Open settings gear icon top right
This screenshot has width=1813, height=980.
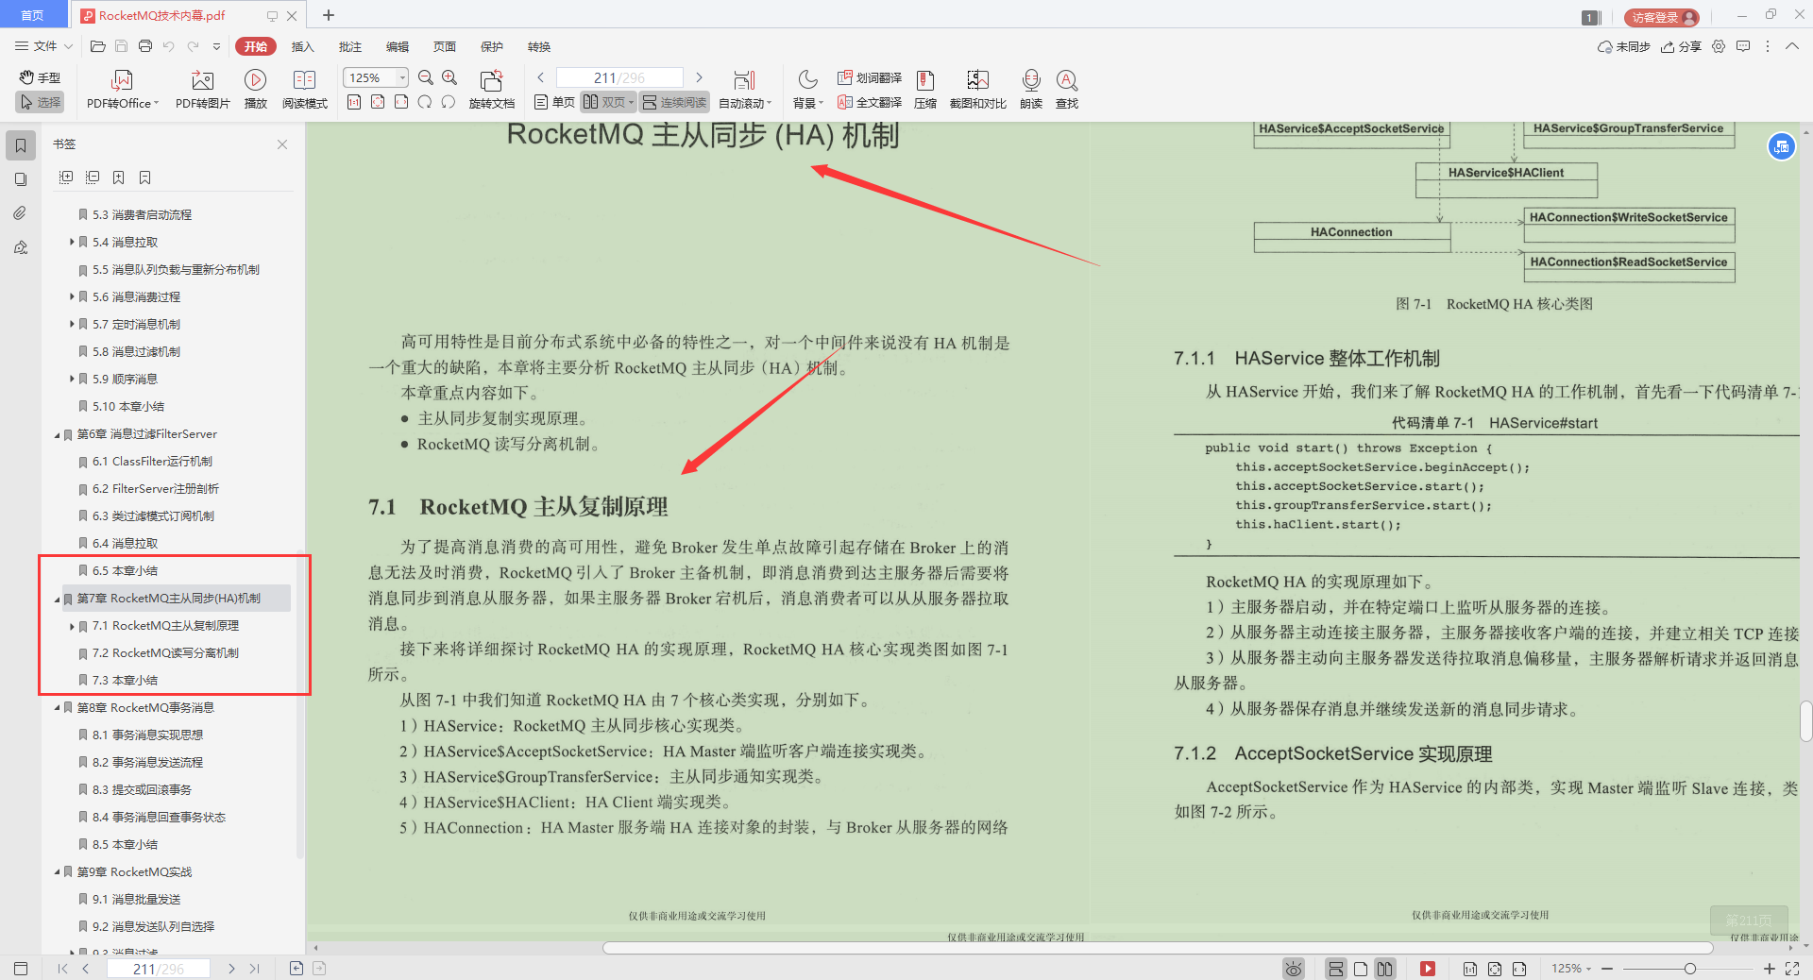click(1719, 46)
